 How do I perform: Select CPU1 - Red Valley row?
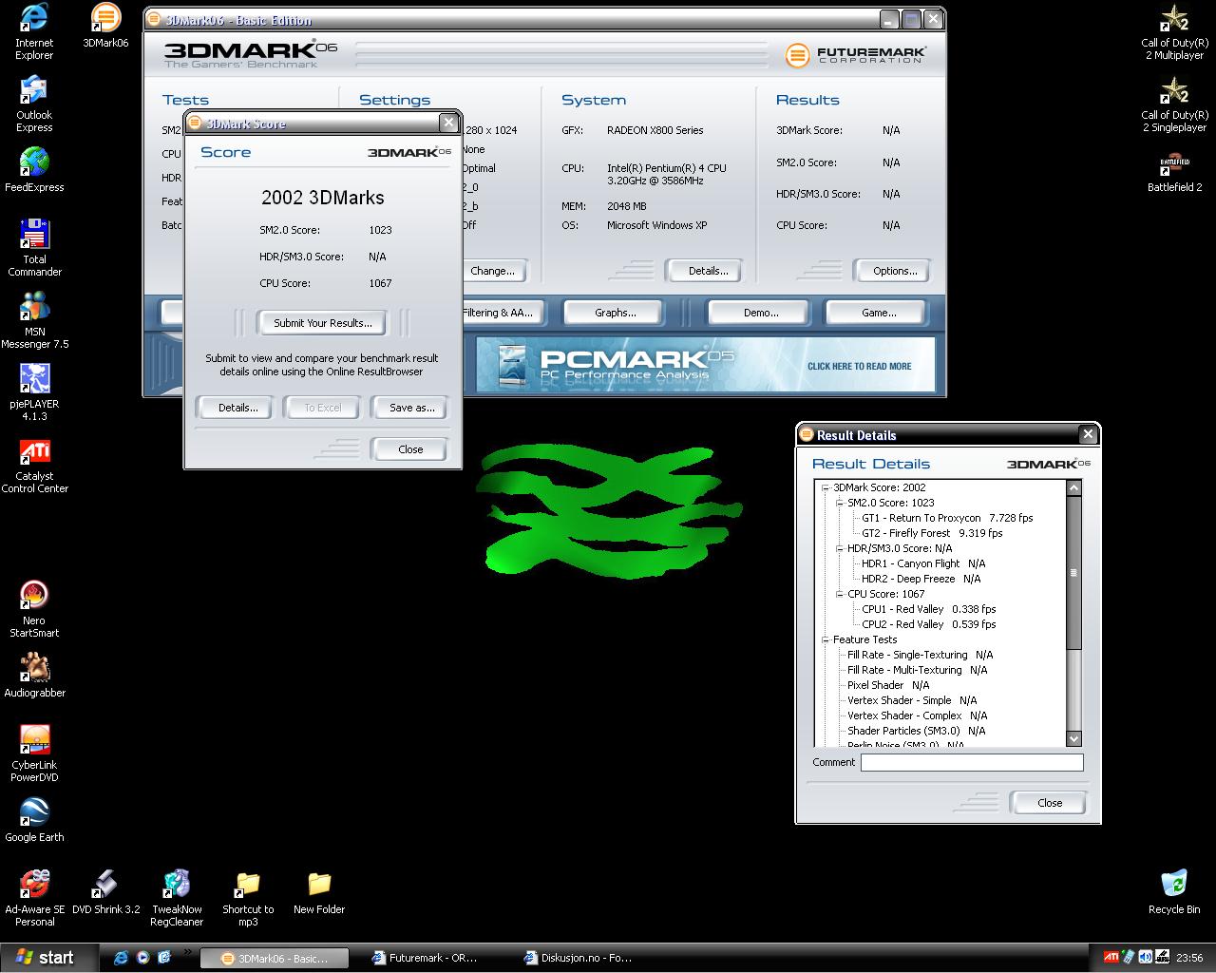tap(929, 609)
